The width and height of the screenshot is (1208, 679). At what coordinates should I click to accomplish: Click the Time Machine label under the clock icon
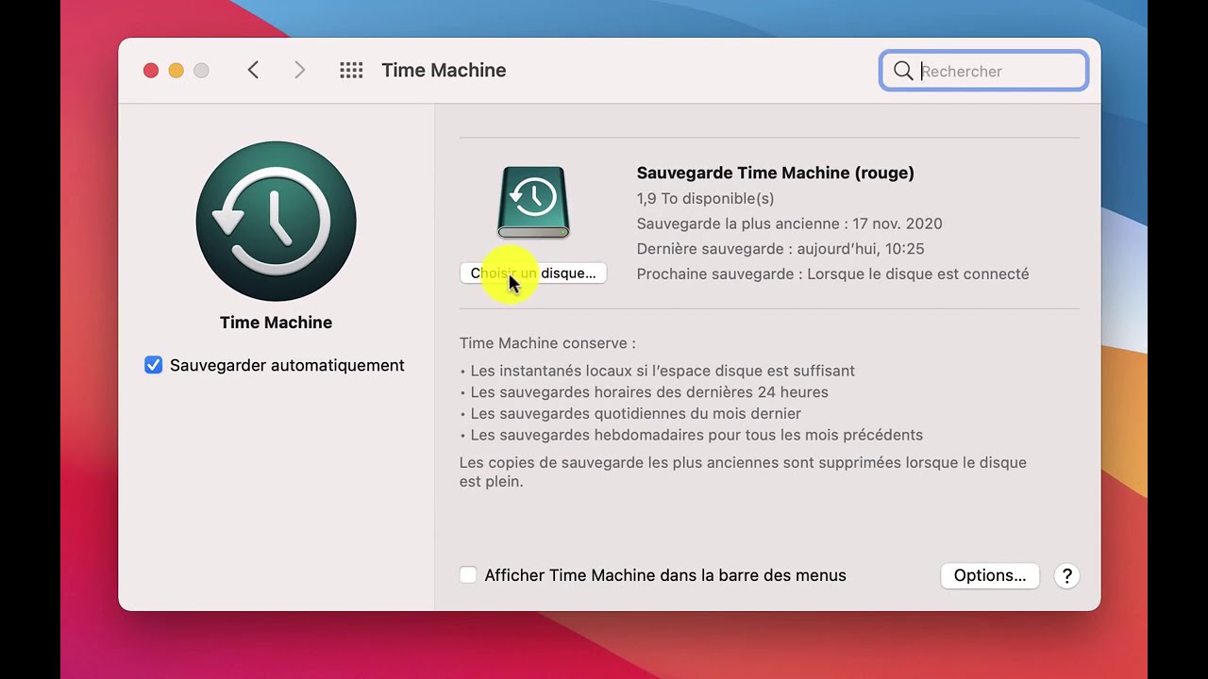(x=276, y=323)
